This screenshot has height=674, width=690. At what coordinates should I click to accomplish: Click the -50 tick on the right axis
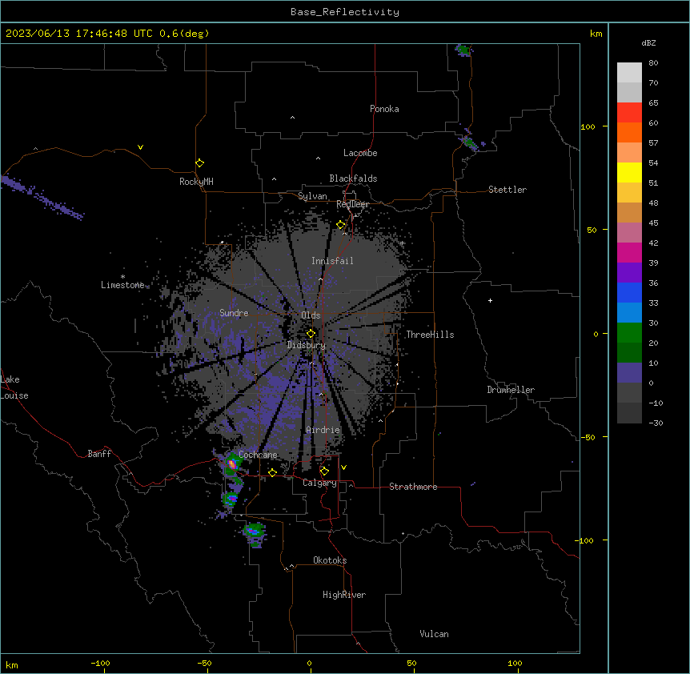point(588,437)
